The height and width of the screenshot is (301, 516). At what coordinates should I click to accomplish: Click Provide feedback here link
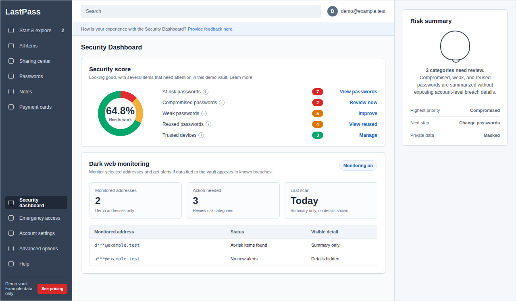pyautogui.click(x=210, y=29)
